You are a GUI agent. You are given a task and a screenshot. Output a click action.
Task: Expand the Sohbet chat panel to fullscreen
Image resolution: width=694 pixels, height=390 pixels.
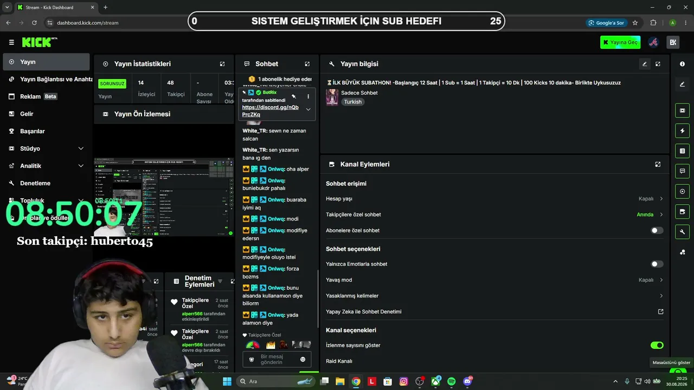307,64
